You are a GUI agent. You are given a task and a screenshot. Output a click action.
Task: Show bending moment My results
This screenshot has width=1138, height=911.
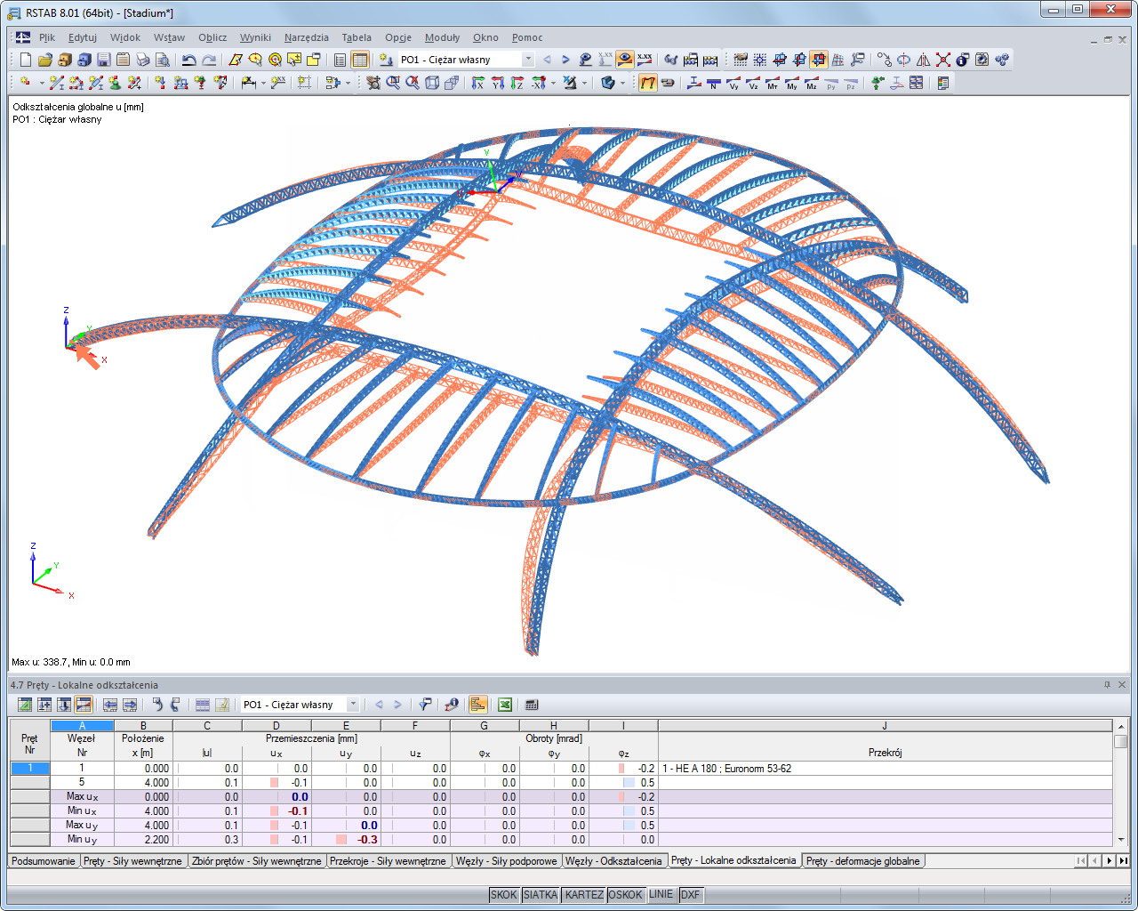coord(792,83)
